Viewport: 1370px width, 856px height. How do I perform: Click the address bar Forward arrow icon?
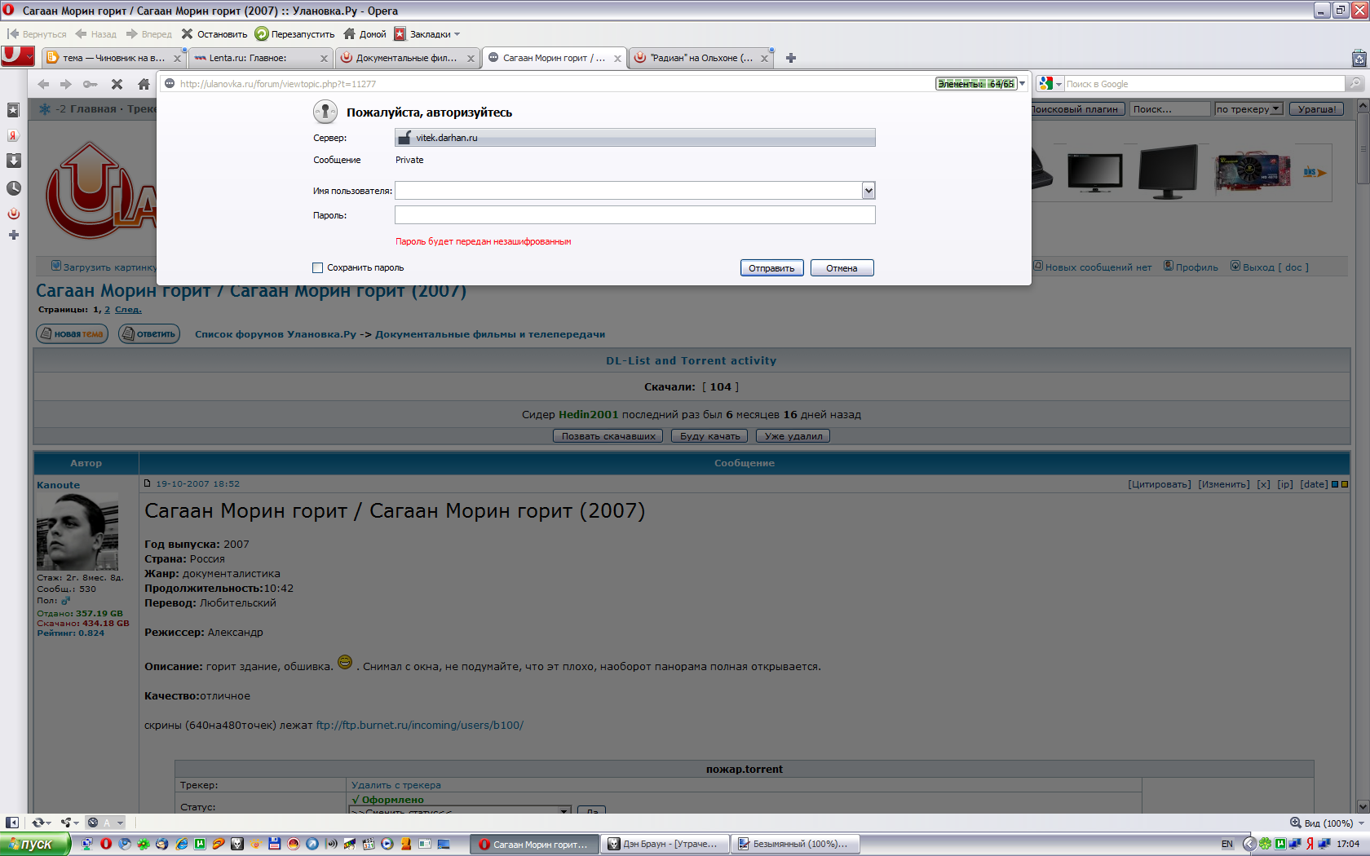coord(66,84)
